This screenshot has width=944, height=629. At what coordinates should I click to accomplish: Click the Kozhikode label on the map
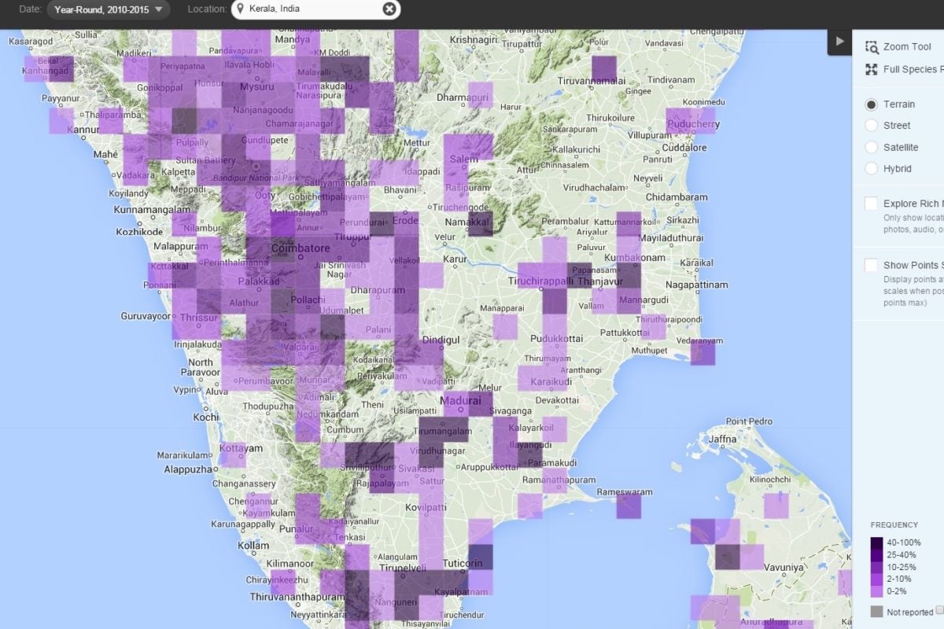tap(139, 232)
